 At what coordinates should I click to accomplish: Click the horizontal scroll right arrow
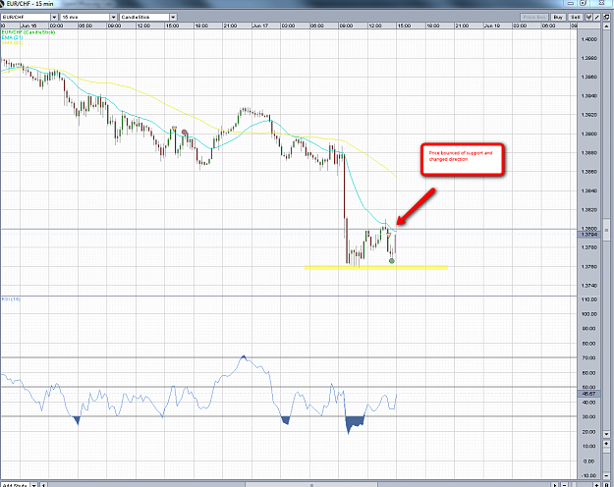555,485
